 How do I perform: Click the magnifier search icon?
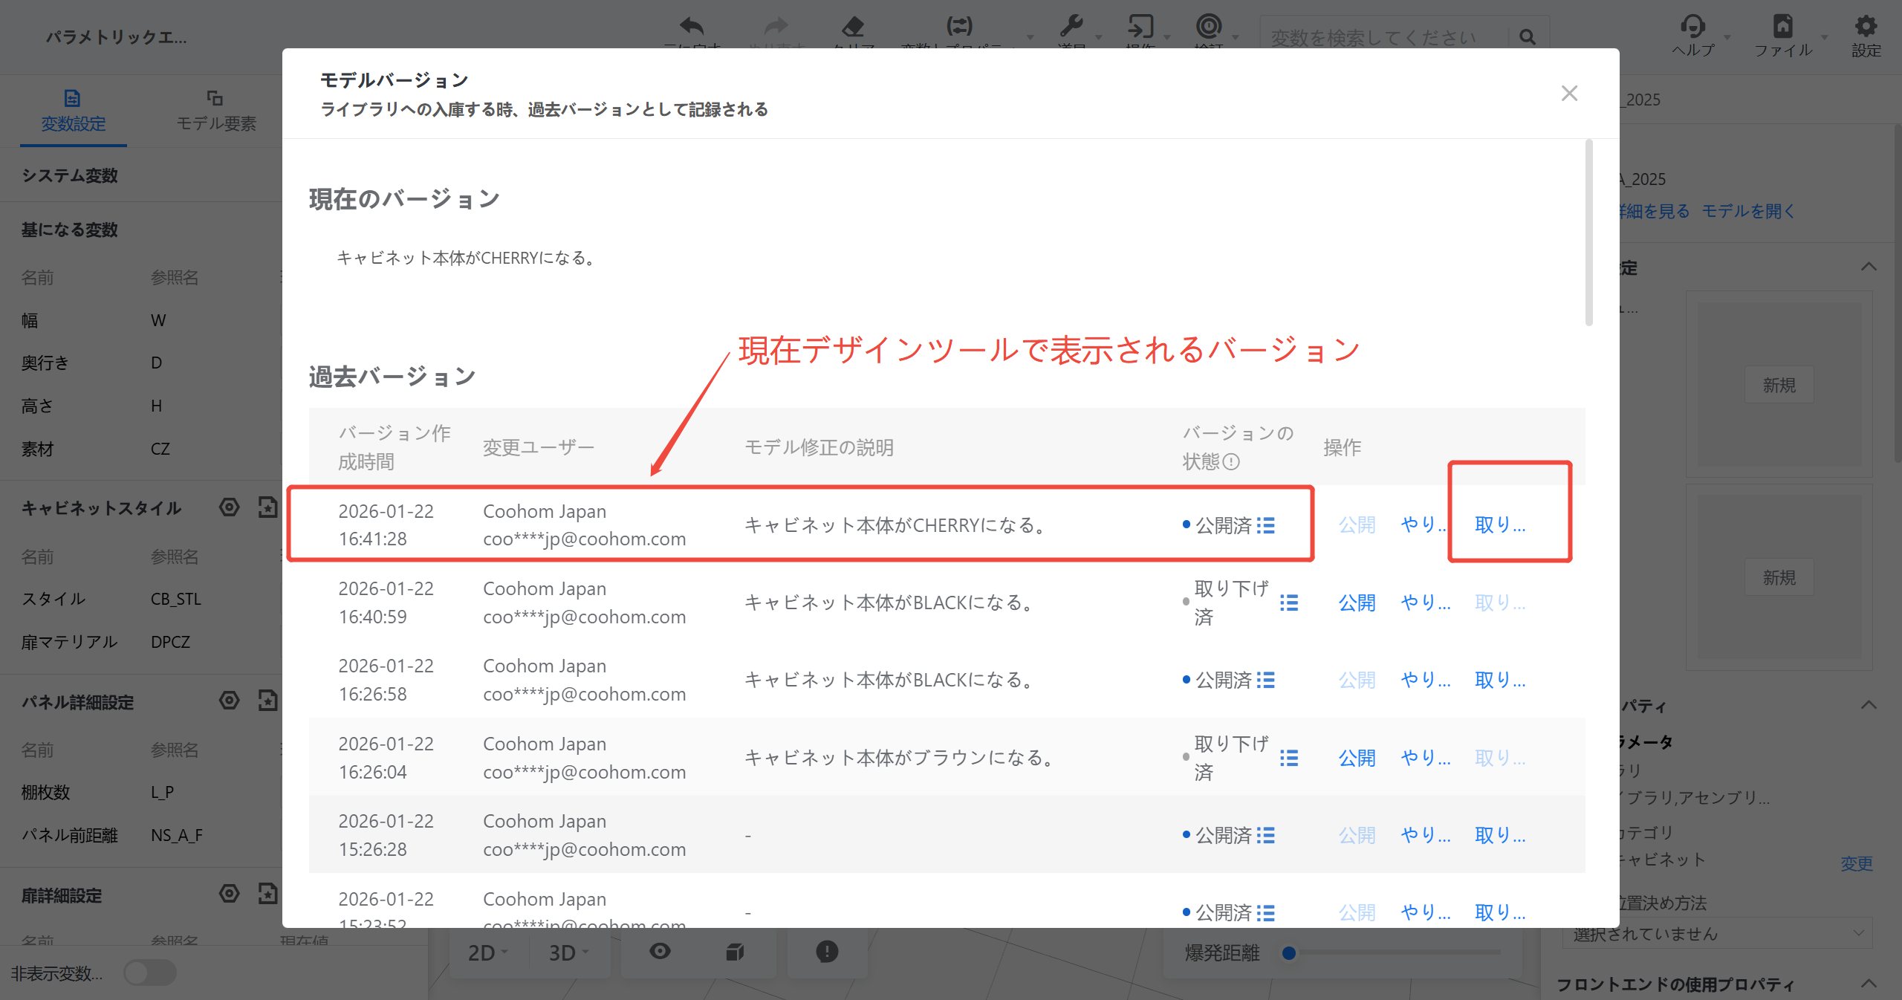pyautogui.click(x=1528, y=36)
